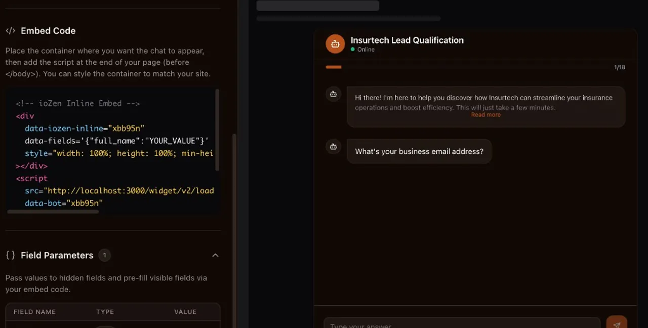Open the 'Read more' link in the welcome message

pos(485,114)
